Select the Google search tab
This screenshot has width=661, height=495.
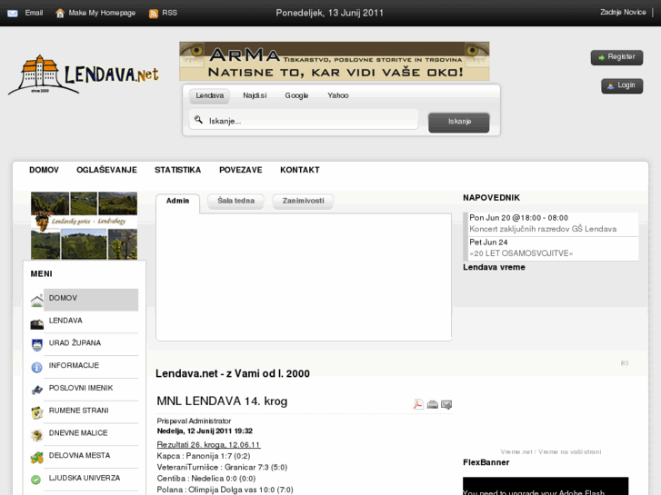(x=296, y=95)
